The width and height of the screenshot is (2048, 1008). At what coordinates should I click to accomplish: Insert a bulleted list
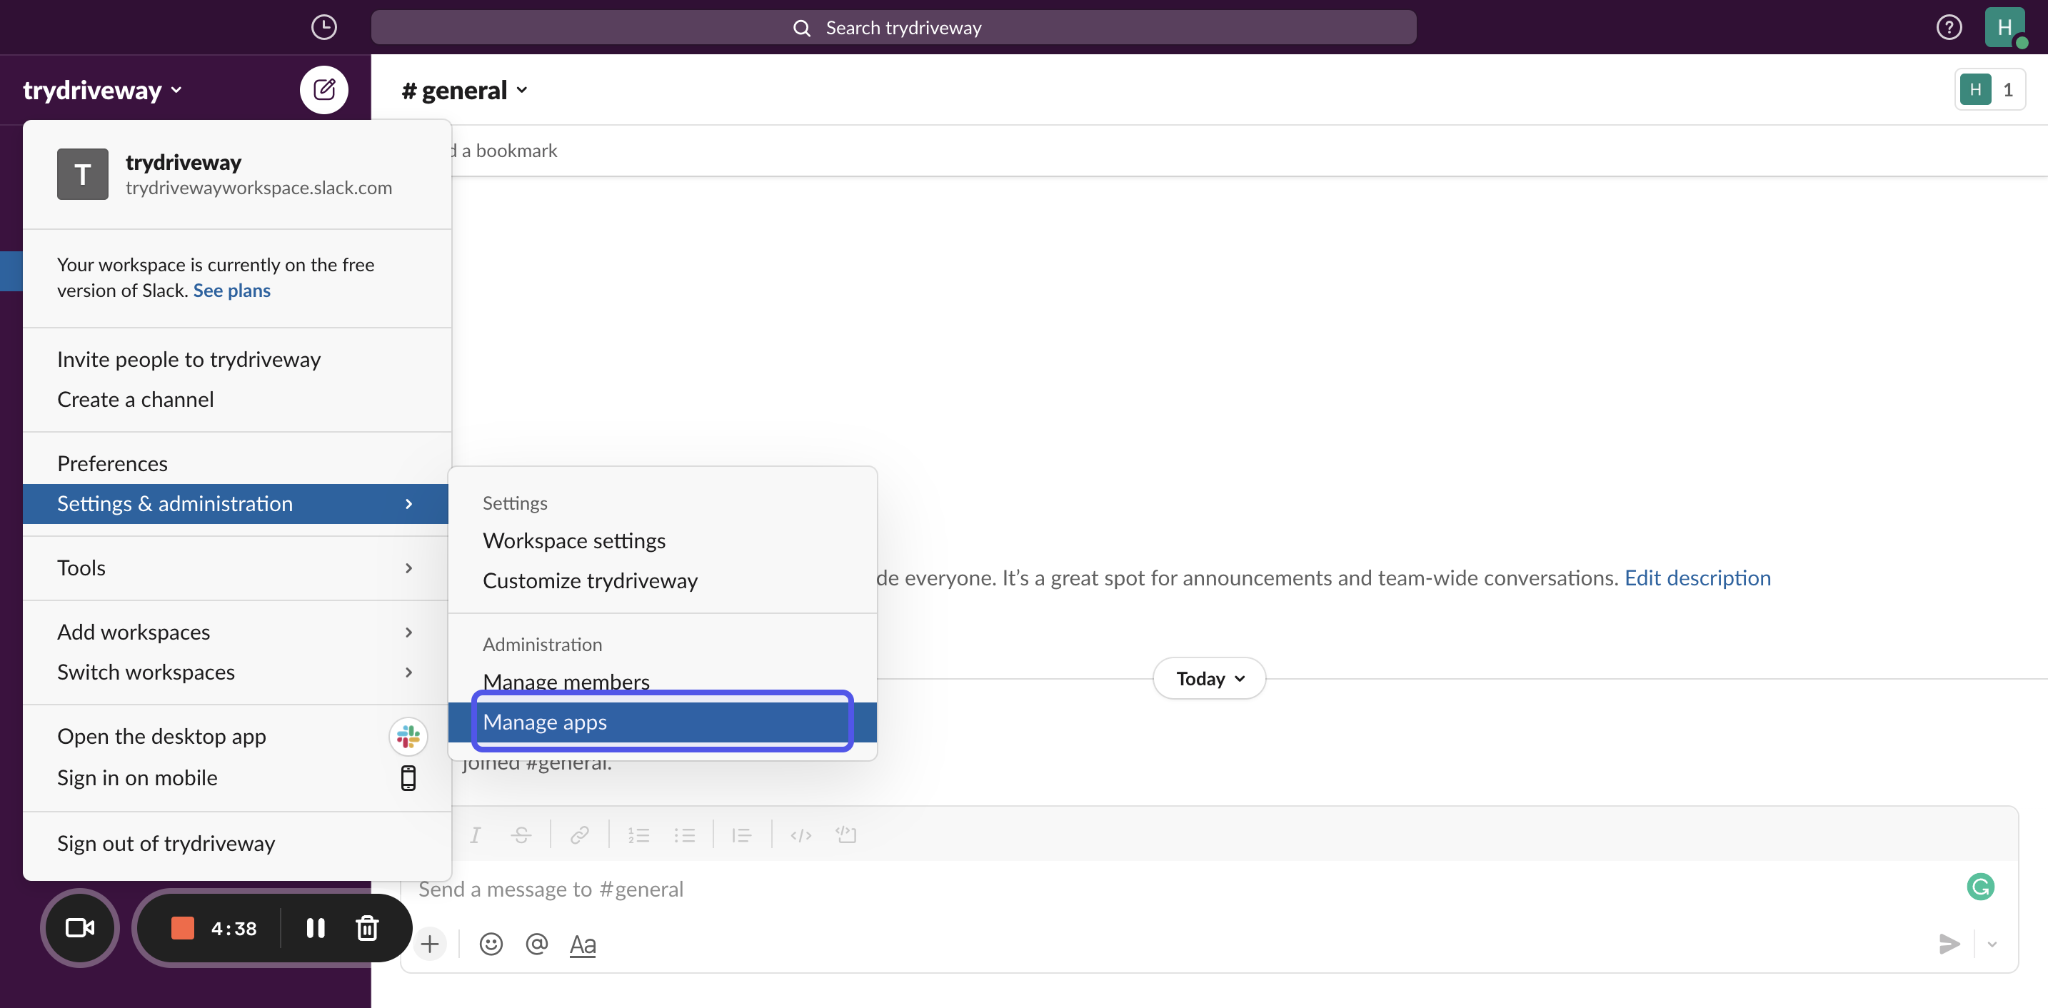point(685,835)
